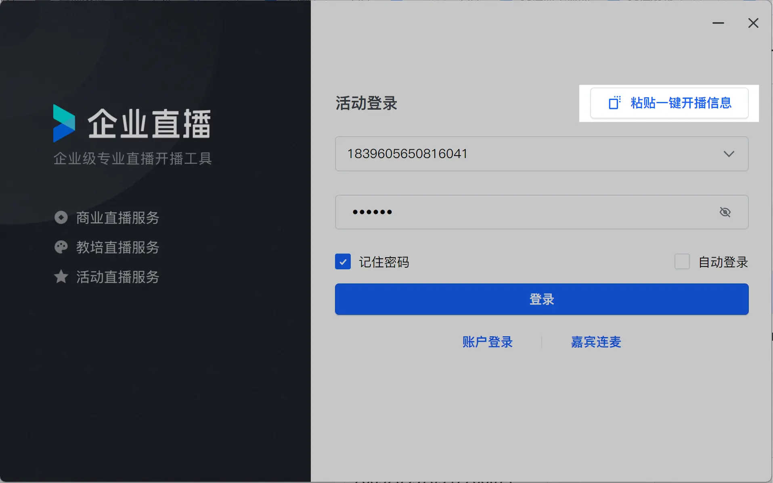Open the 嘉宾连麦 guest connect link

596,342
